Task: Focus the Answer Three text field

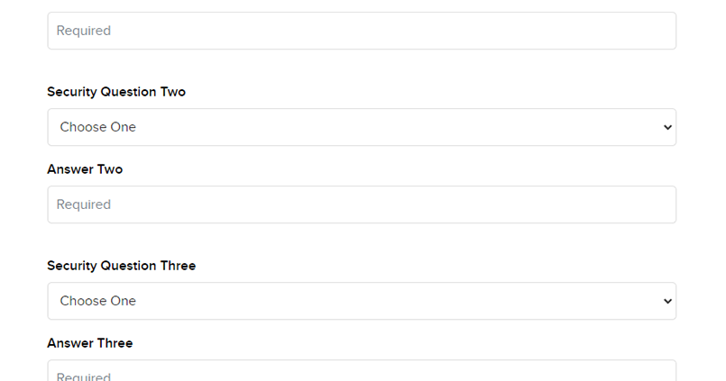Action: coord(361,372)
